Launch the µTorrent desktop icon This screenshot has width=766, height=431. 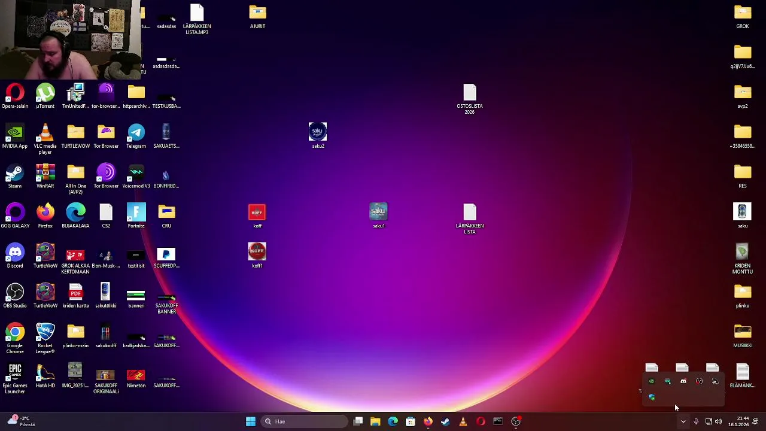45,97
